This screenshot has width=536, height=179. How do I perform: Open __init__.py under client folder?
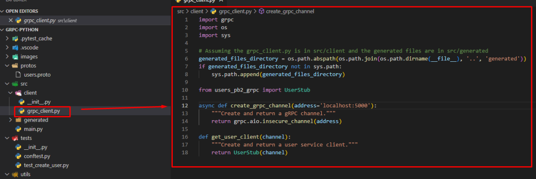(39, 102)
